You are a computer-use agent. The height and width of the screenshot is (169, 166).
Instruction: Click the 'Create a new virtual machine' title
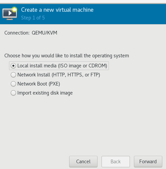[57, 10]
